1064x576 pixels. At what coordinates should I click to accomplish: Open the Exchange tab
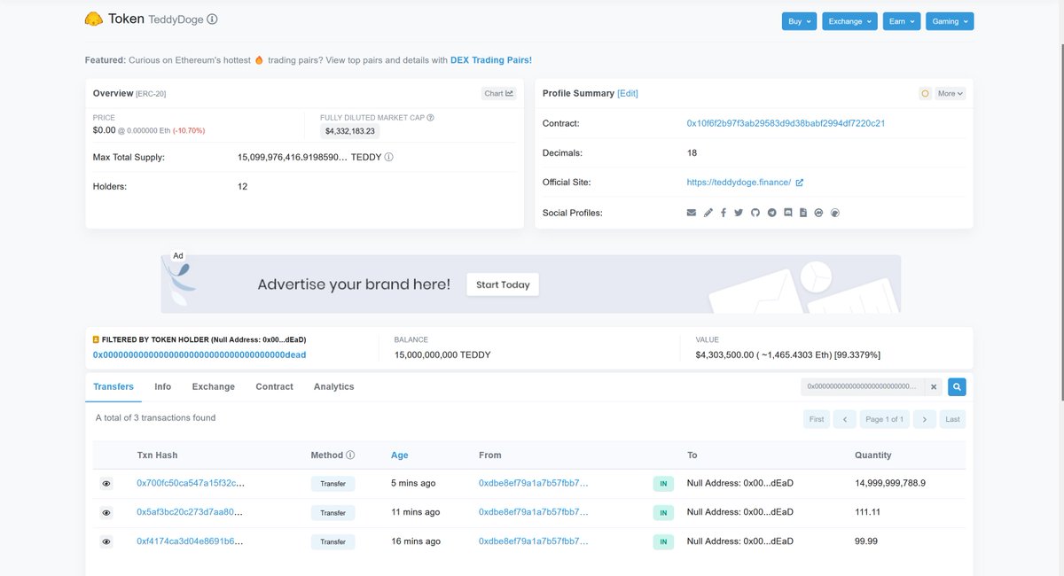tap(214, 387)
